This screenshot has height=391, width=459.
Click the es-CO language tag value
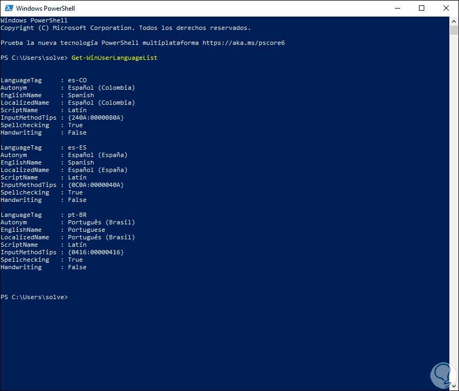77,80
